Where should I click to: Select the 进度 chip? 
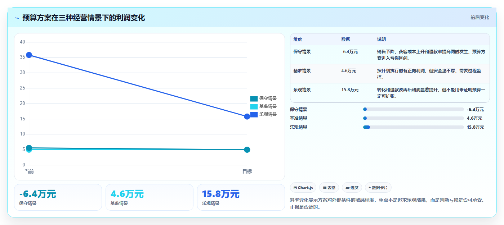[352, 188]
